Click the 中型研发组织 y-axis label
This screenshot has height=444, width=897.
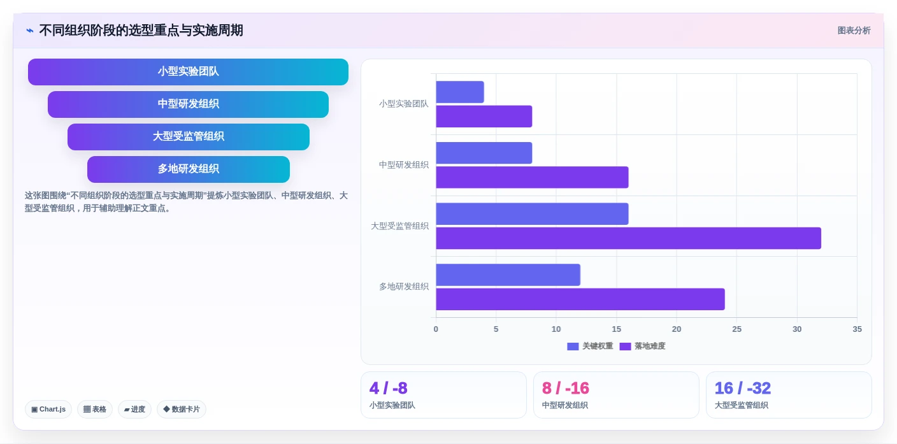[404, 165]
